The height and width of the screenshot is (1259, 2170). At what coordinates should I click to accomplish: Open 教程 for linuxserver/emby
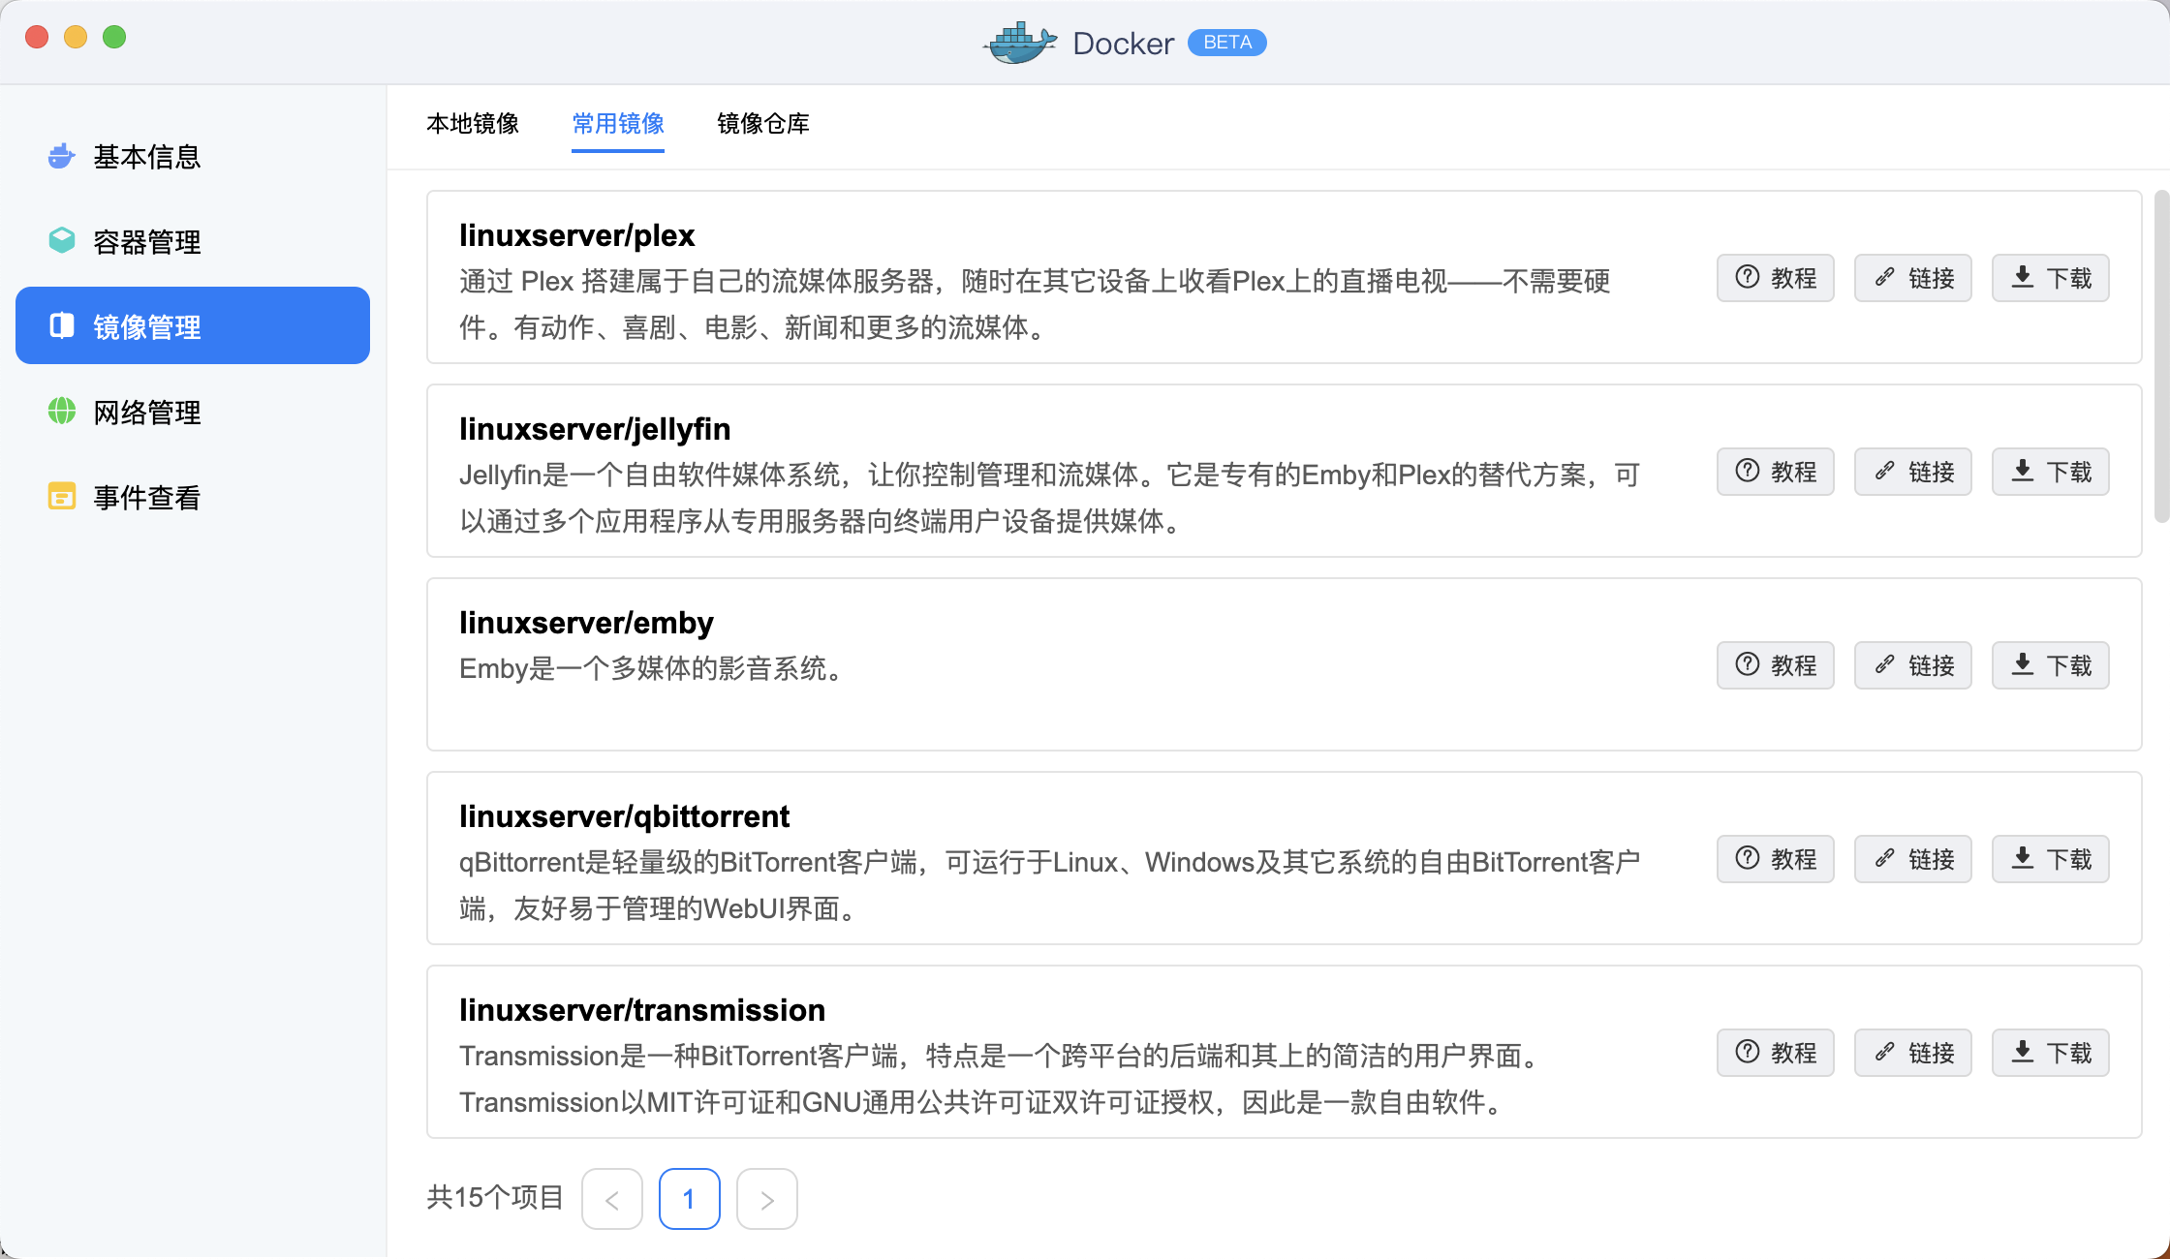1776,665
